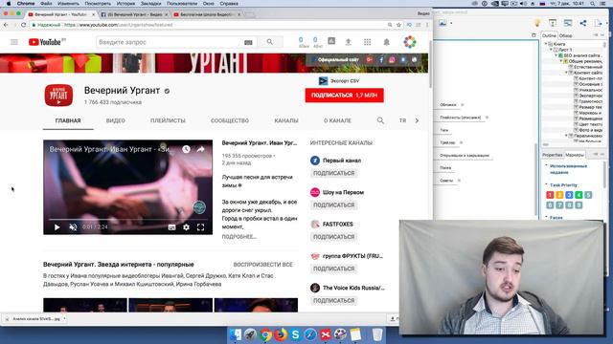613x344 pixels.
Task: Open the YouTube upload video icon
Action: (x=348, y=42)
